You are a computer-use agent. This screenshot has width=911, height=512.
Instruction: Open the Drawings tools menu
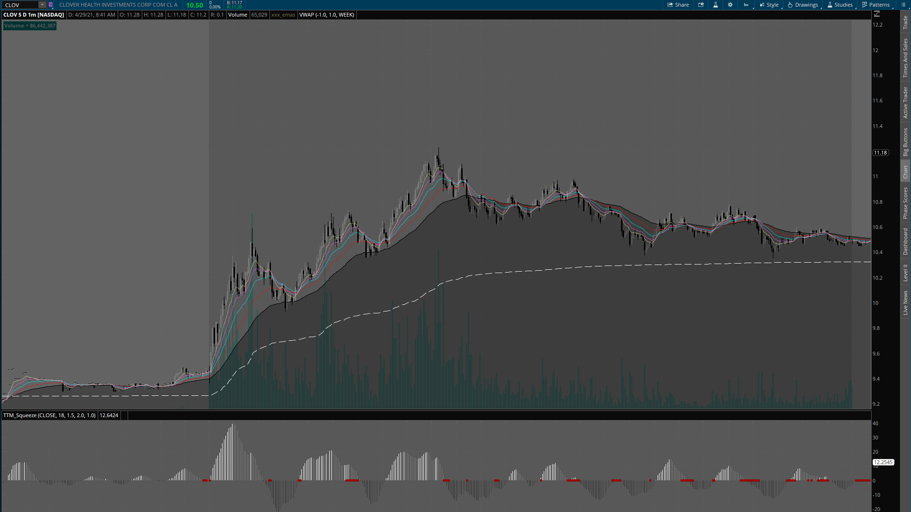click(803, 5)
